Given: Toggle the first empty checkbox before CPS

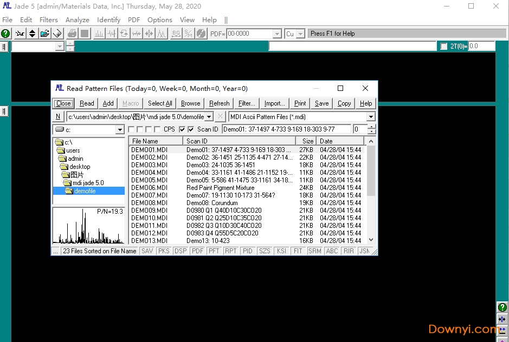Looking at the screenshot, I should coord(131,129).
